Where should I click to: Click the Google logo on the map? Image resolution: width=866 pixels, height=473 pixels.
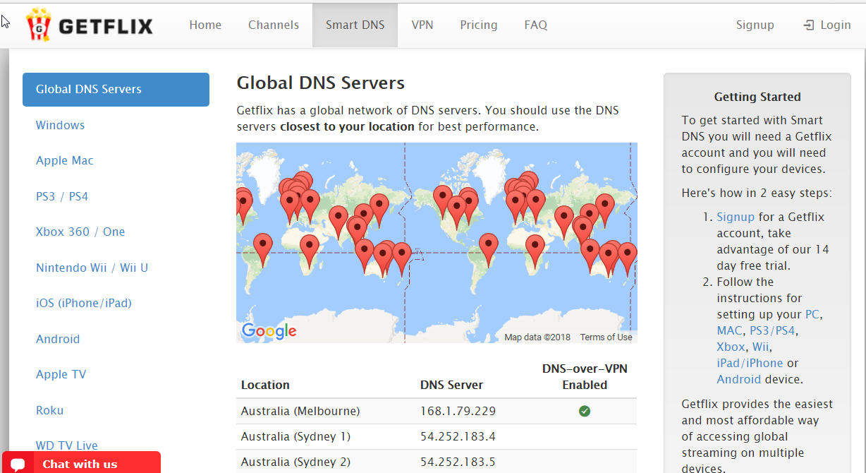click(269, 330)
